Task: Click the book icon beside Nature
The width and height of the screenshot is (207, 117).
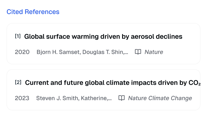Action: [138, 52]
